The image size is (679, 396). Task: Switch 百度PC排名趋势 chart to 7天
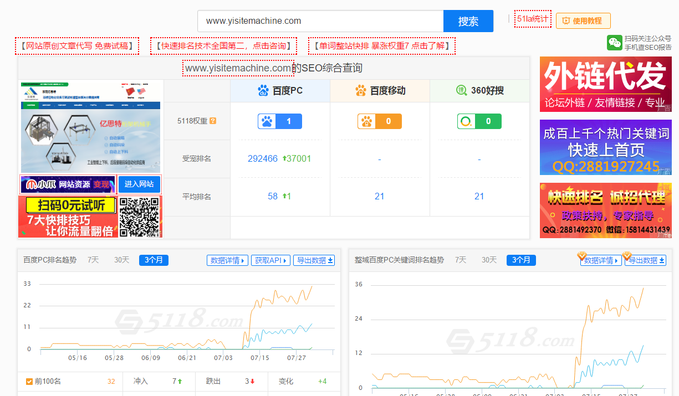point(93,260)
